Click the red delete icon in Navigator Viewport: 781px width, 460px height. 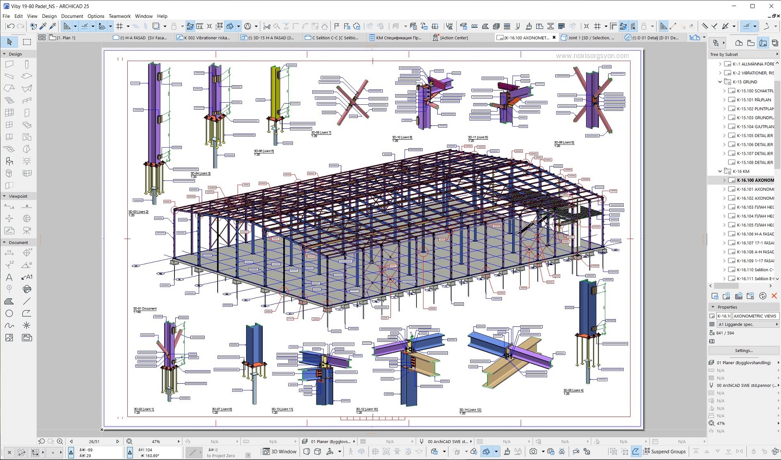[x=774, y=296]
